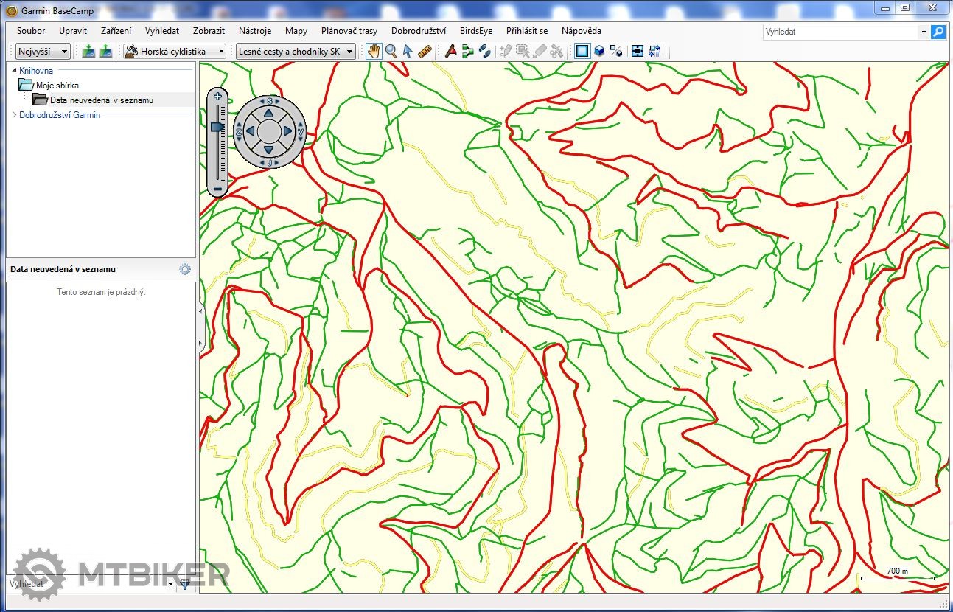Open the Nejvyšší detail level dropdown
Image resolution: width=953 pixels, height=612 pixels.
coord(43,52)
